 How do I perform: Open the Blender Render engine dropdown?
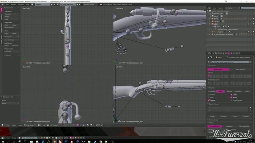(x=90, y=4)
